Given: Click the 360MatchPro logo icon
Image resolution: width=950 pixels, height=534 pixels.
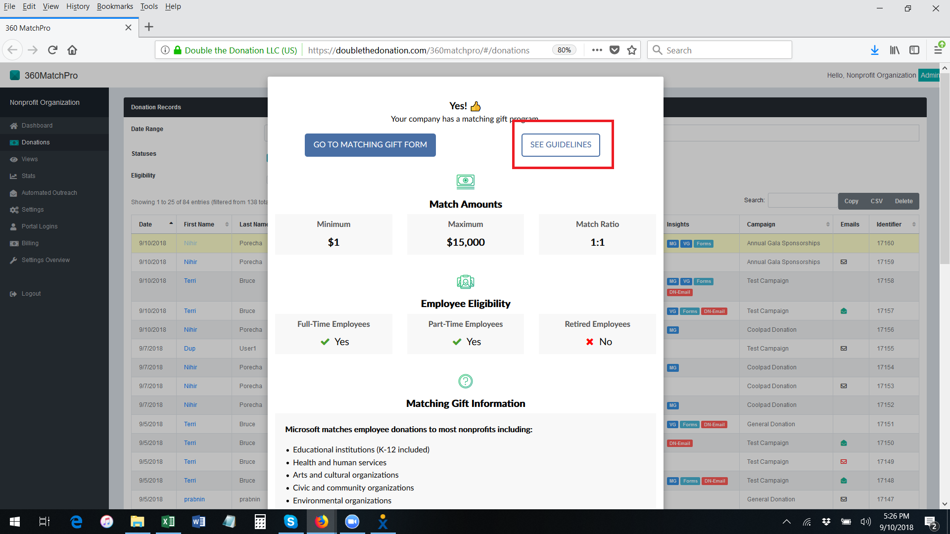Looking at the screenshot, I should (x=15, y=75).
